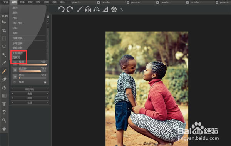The image size is (231, 146).
Task: Select the text (T) tool
Action: pyautogui.click(x=4, y=104)
